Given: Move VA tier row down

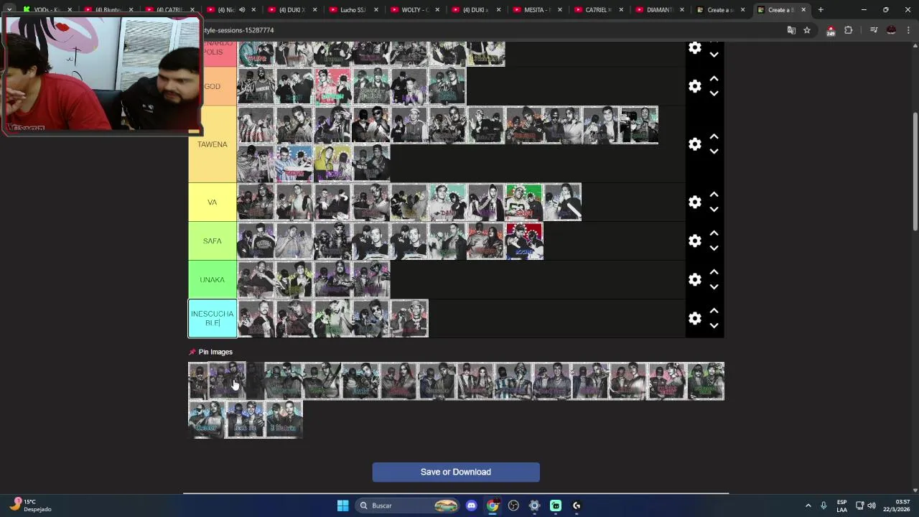Looking at the screenshot, I should coord(714,210).
